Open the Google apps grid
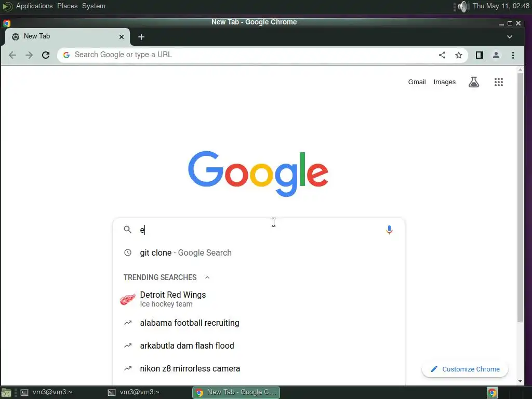Screen dimensions: 532x399 [x=498, y=82]
